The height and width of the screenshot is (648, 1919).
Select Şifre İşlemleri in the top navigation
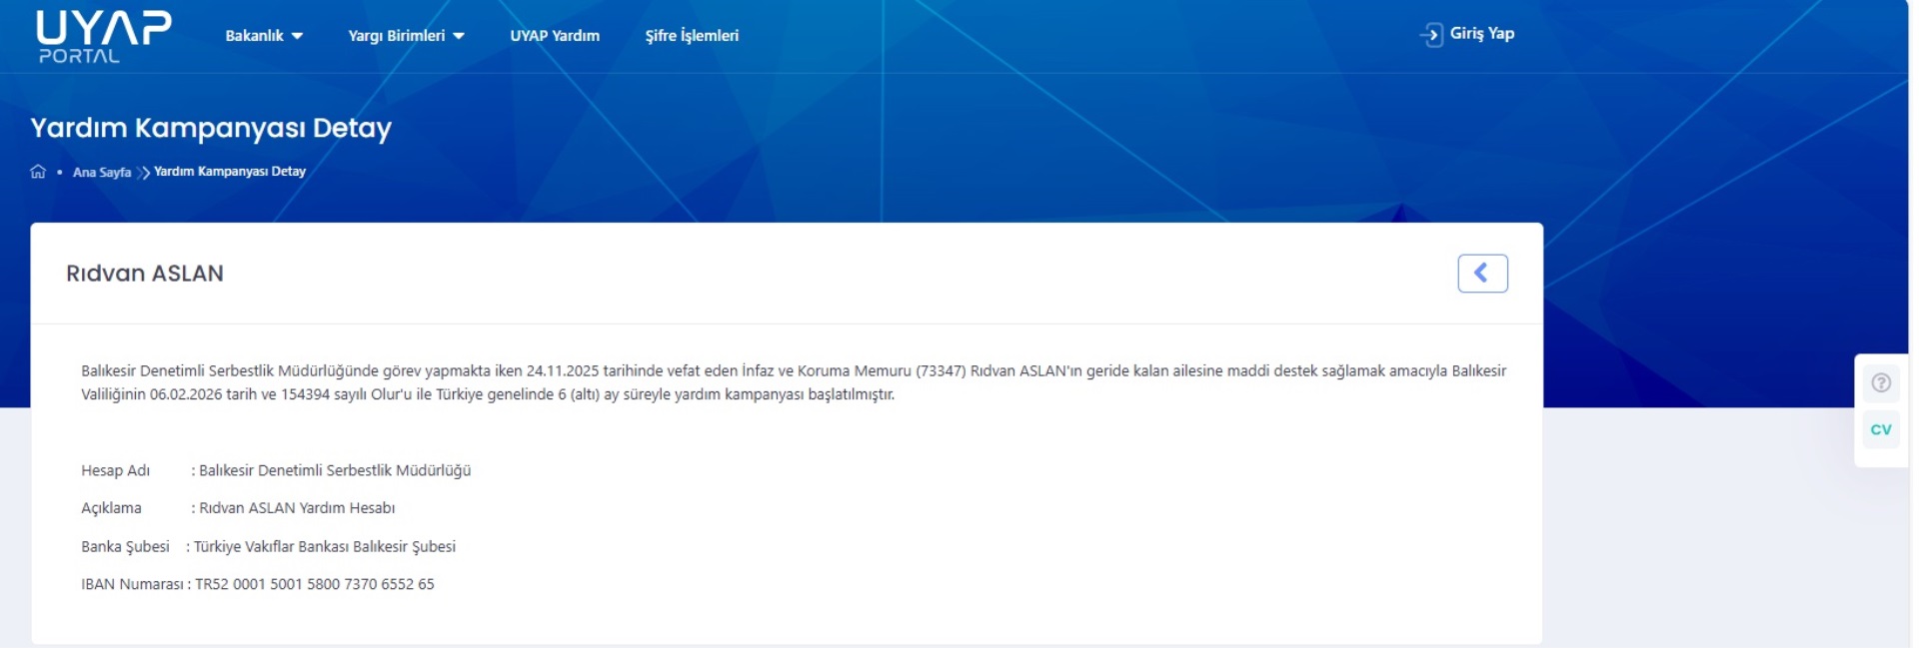(692, 36)
